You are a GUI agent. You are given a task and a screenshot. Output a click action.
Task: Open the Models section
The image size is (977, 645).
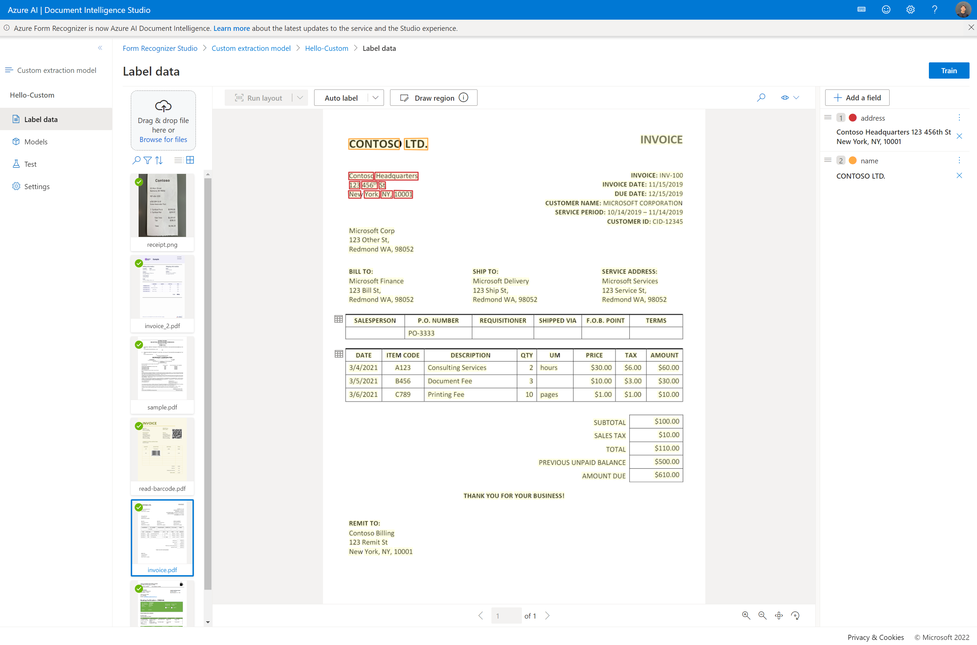point(36,141)
